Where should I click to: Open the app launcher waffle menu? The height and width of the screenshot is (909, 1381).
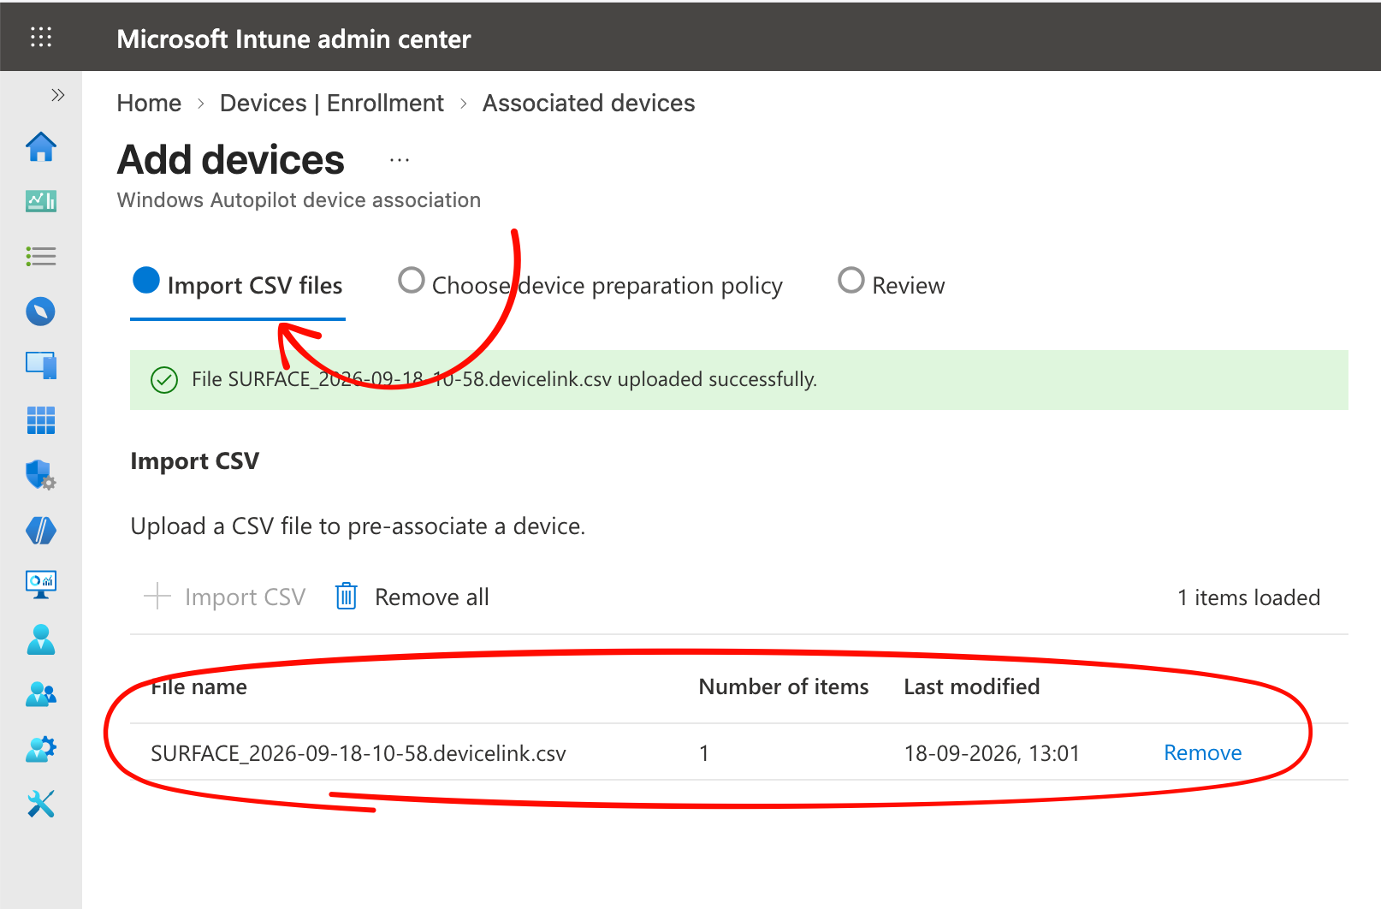[x=41, y=37]
